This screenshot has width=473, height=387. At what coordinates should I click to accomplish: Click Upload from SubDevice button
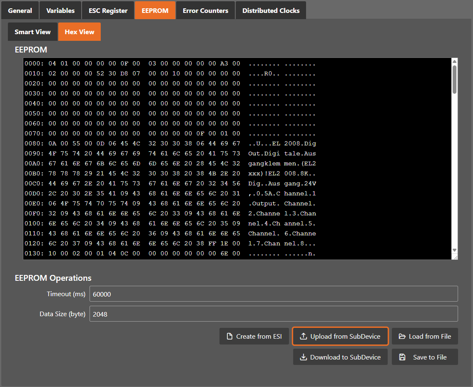point(340,336)
